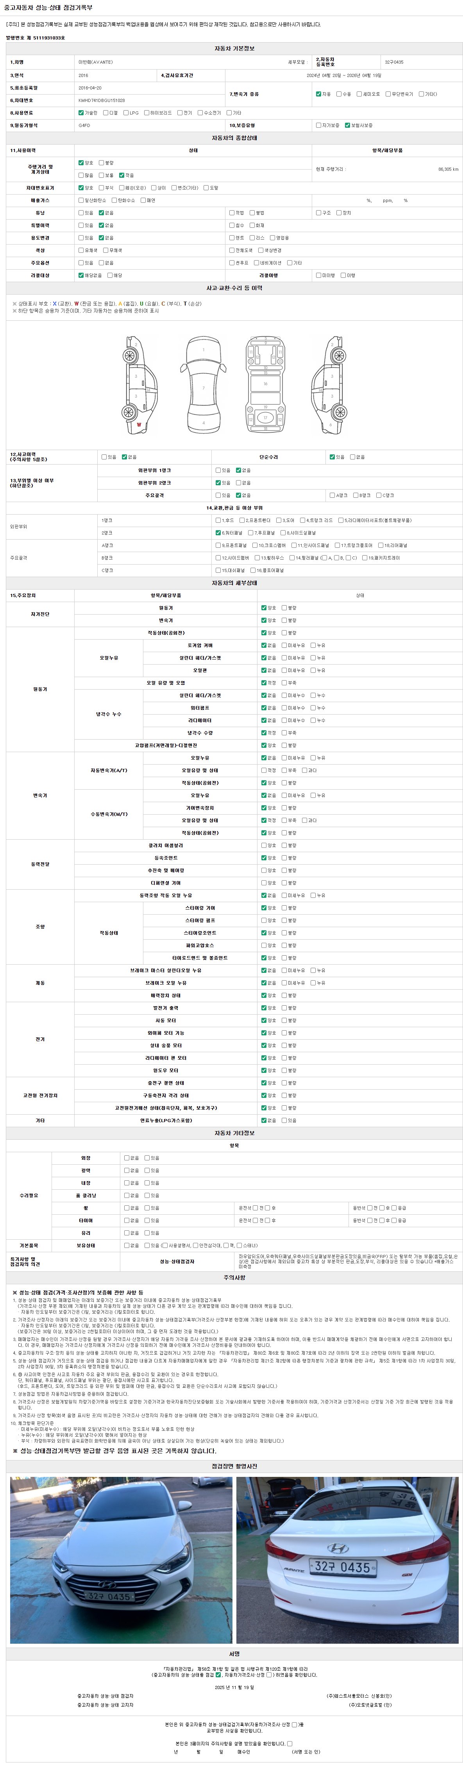Uncheck the 보험사보증 warranty checkbox
Image resolution: width=463 pixels, height=1766 pixels.
[348, 125]
